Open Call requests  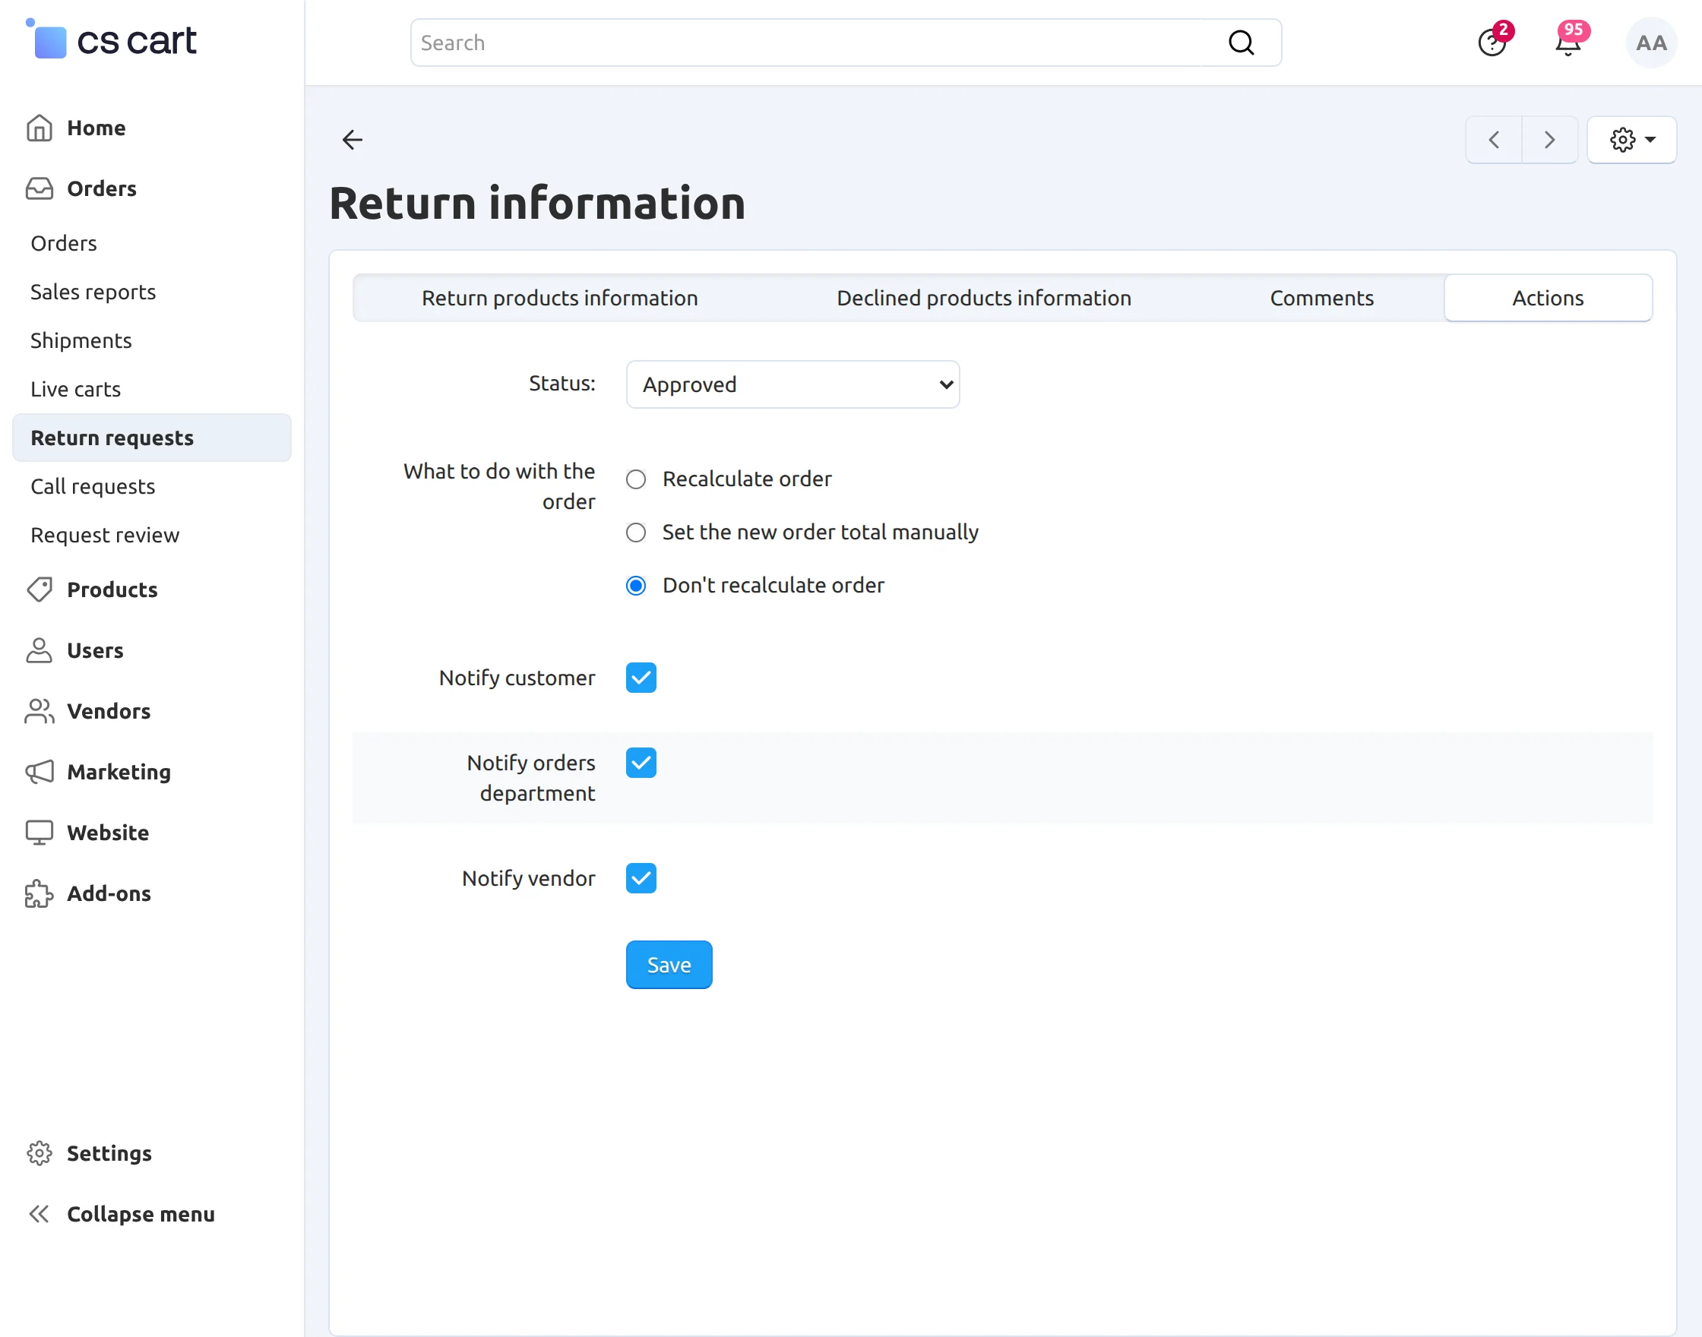pyautogui.click(x=93, y=486)
